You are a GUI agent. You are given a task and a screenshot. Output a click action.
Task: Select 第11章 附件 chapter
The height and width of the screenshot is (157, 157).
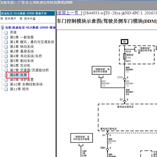point(20,89)
